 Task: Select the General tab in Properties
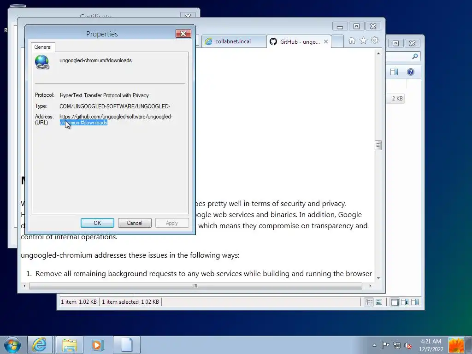click(x=43, y=47)
